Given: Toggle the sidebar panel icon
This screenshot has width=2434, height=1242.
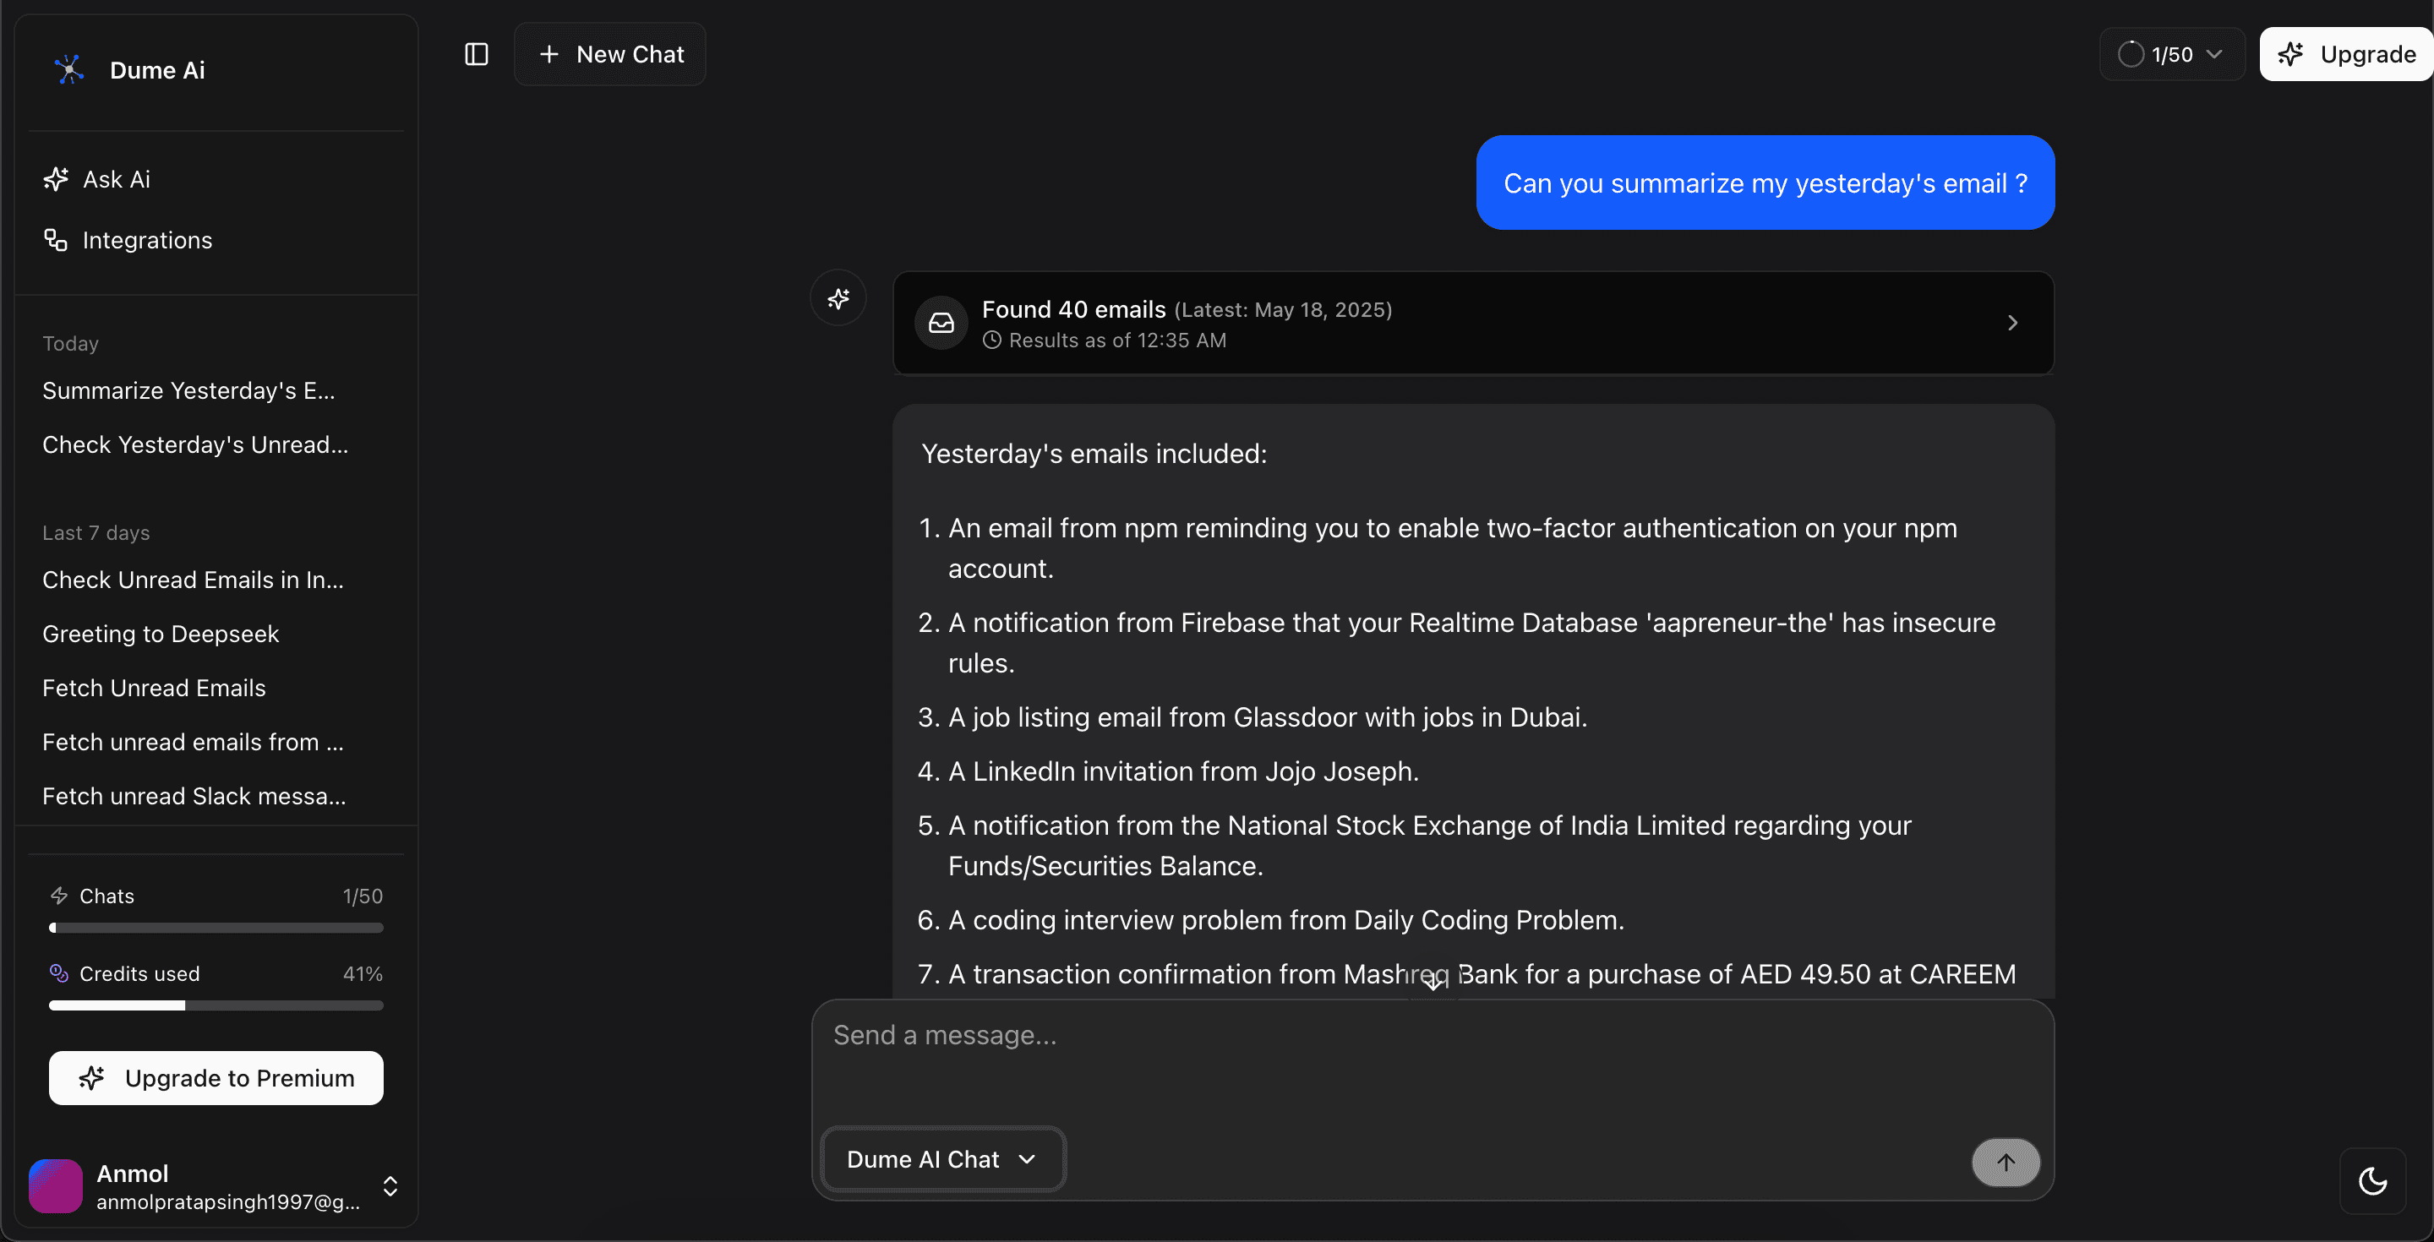Looking at the screenshot, I should click(476, 55).
